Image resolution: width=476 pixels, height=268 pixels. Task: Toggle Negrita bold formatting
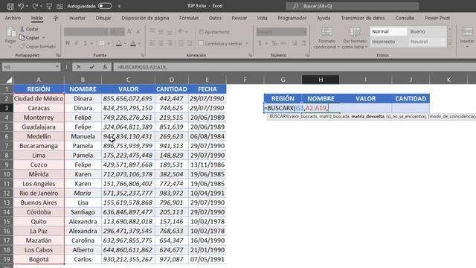click(x=68, y=43)
